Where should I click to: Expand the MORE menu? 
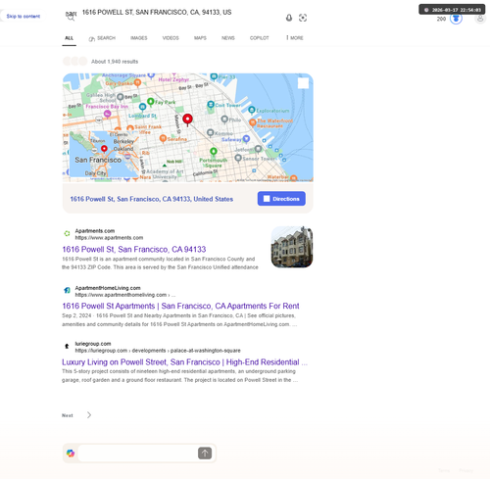[x=295, y=38]
